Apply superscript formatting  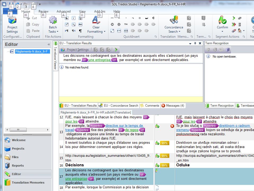coord(67,24)
